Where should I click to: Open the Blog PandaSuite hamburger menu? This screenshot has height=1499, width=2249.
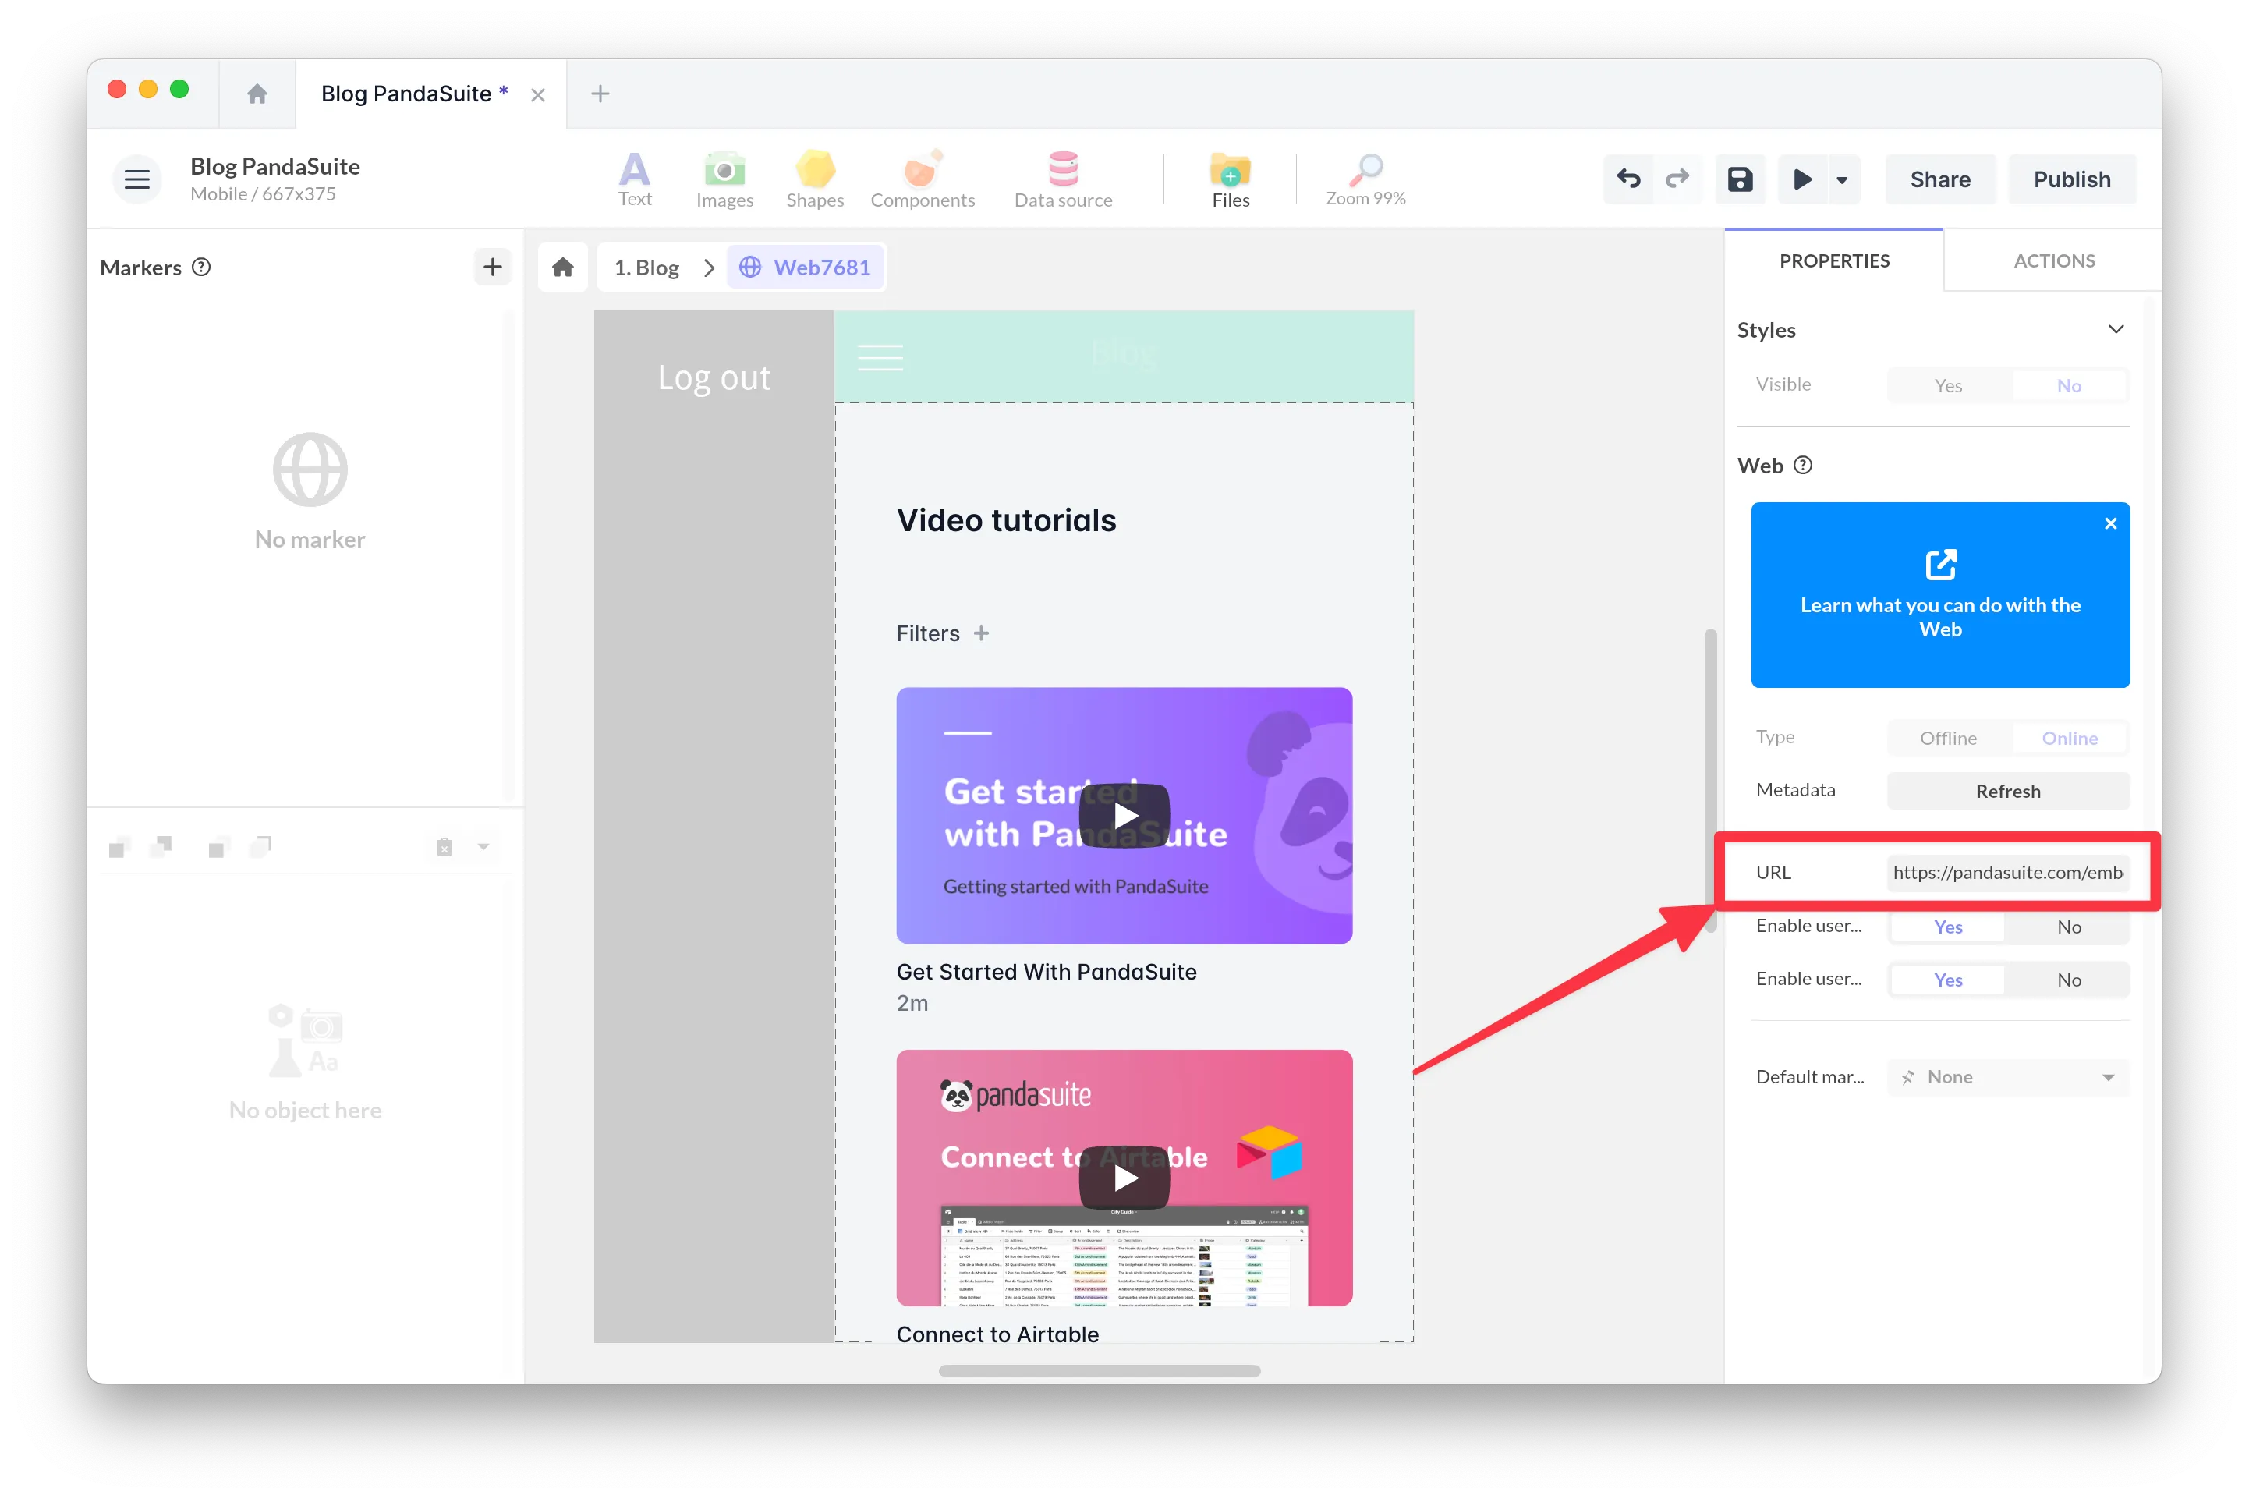[136, 179]
